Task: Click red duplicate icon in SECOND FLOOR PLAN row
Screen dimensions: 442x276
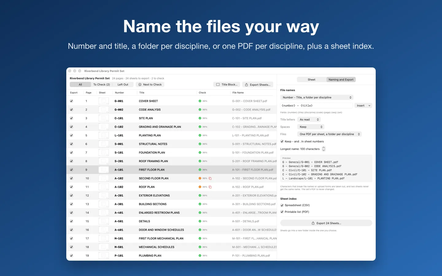Action: coord(210,178)
